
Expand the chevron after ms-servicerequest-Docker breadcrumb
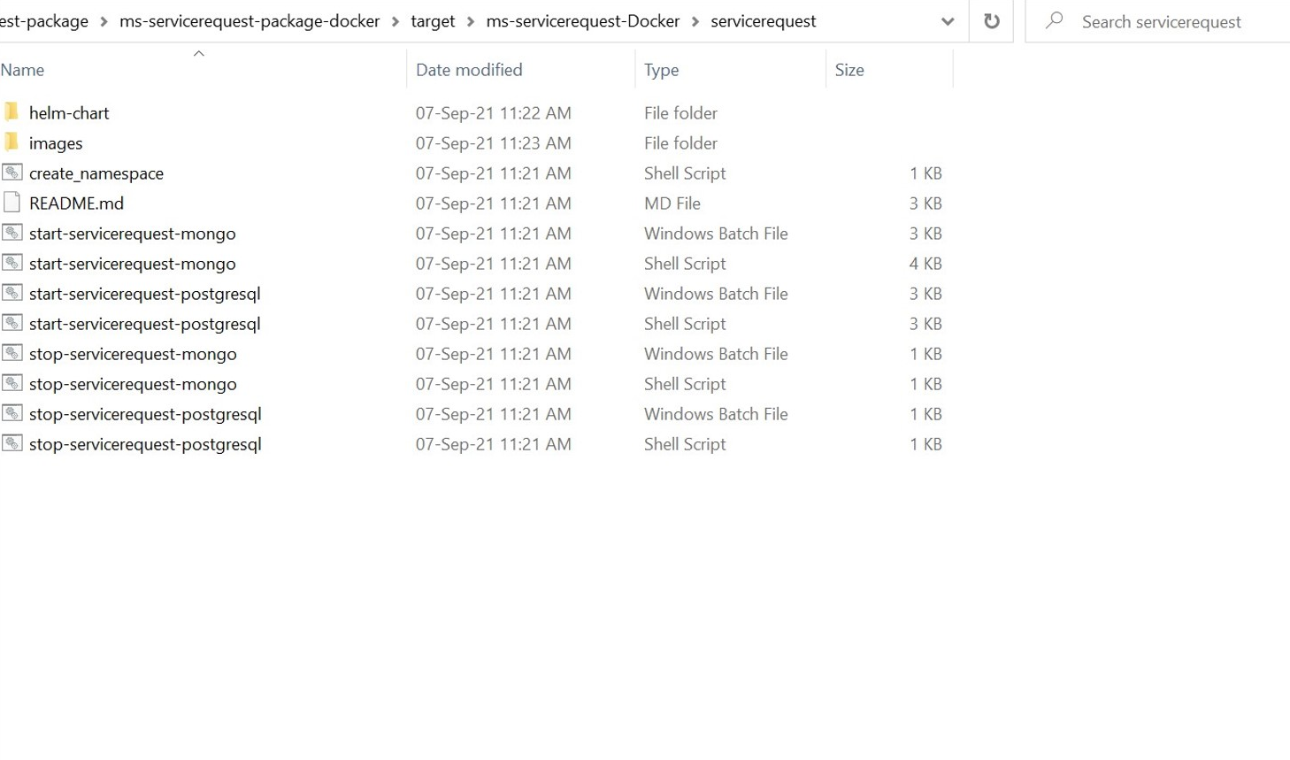[x=695, y=21]
